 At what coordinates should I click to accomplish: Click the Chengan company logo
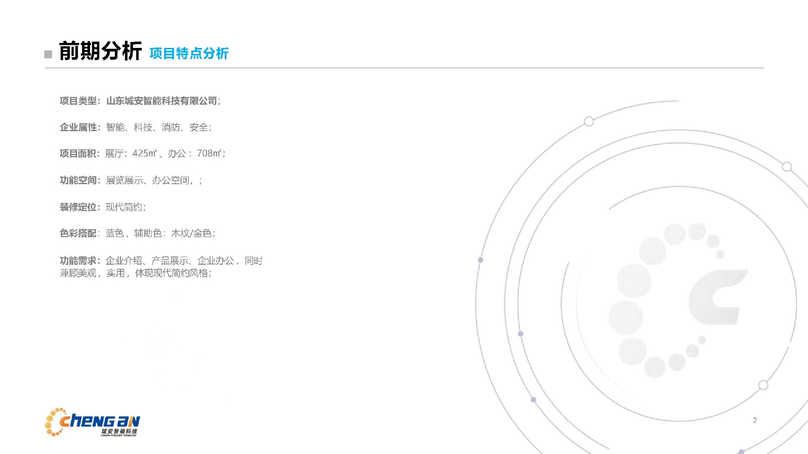coord(92,421)
